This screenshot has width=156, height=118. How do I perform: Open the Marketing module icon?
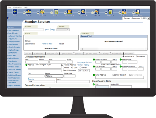[83, 11]
